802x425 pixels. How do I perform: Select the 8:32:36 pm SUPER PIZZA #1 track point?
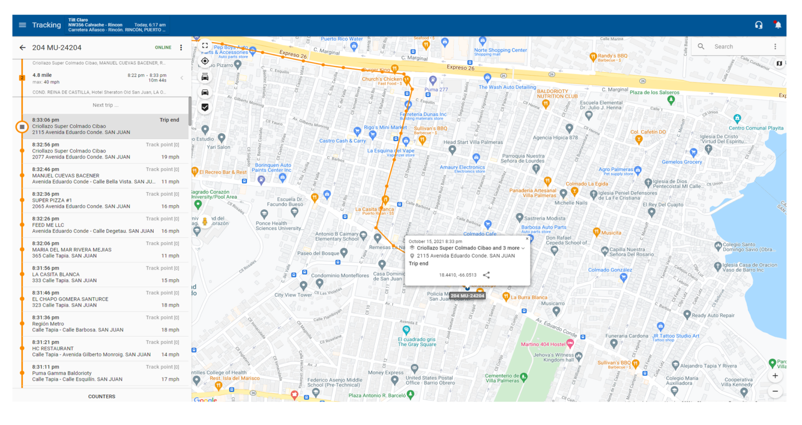(x=104, y=200)
